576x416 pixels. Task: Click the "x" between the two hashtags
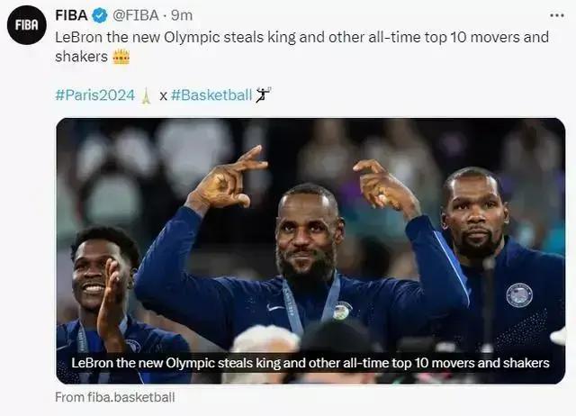(163, 95)
